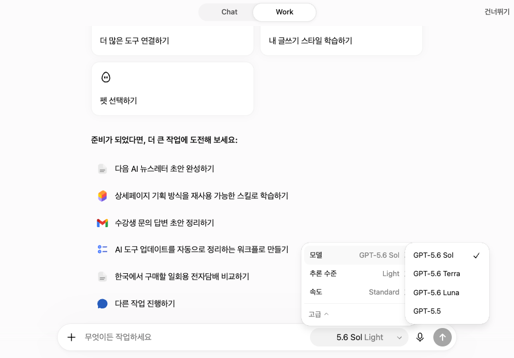The width and height of the screenshot is (514, 358).
Task: Click the blue chat bubble icon
Action: coord(102,304)
